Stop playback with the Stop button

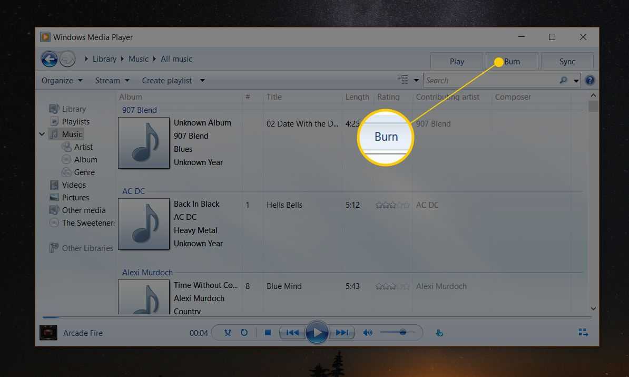[268, 333]
